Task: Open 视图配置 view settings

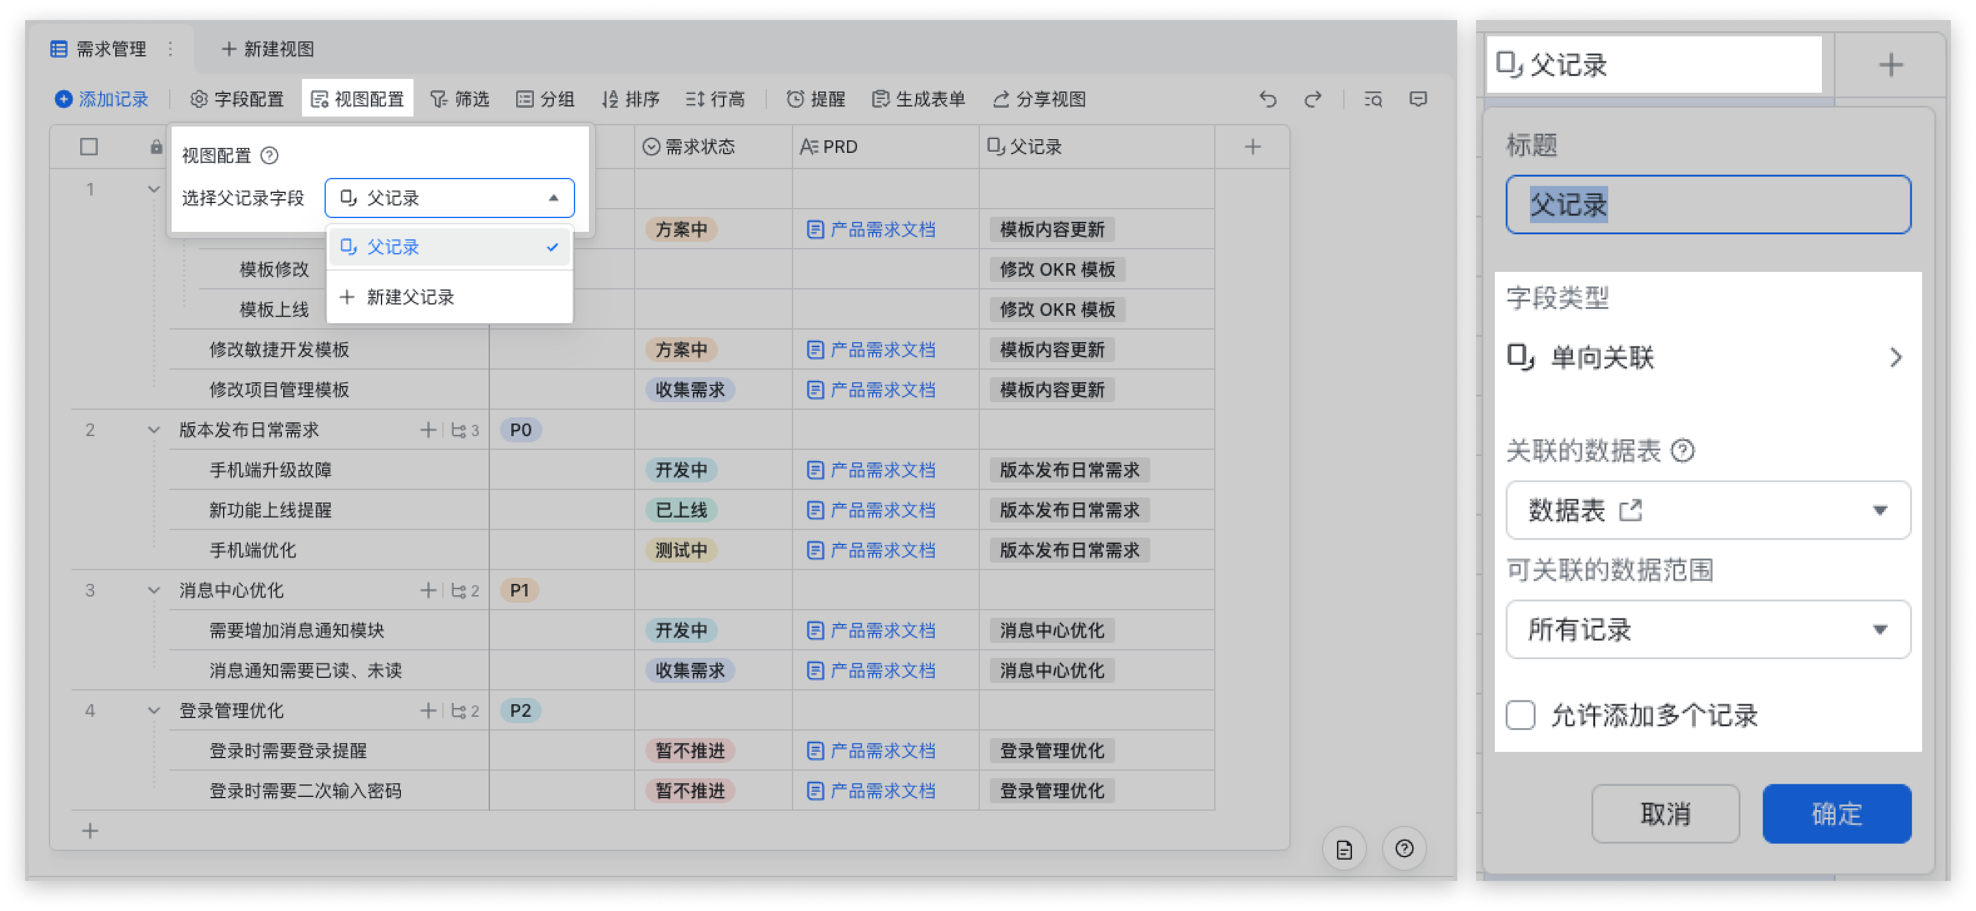Action: [358, 99]
